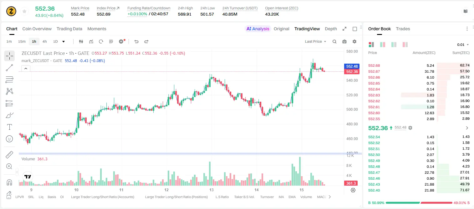474x209 pixels.
Task: Take a chart snapshot with camera icon
Action: 344,41
